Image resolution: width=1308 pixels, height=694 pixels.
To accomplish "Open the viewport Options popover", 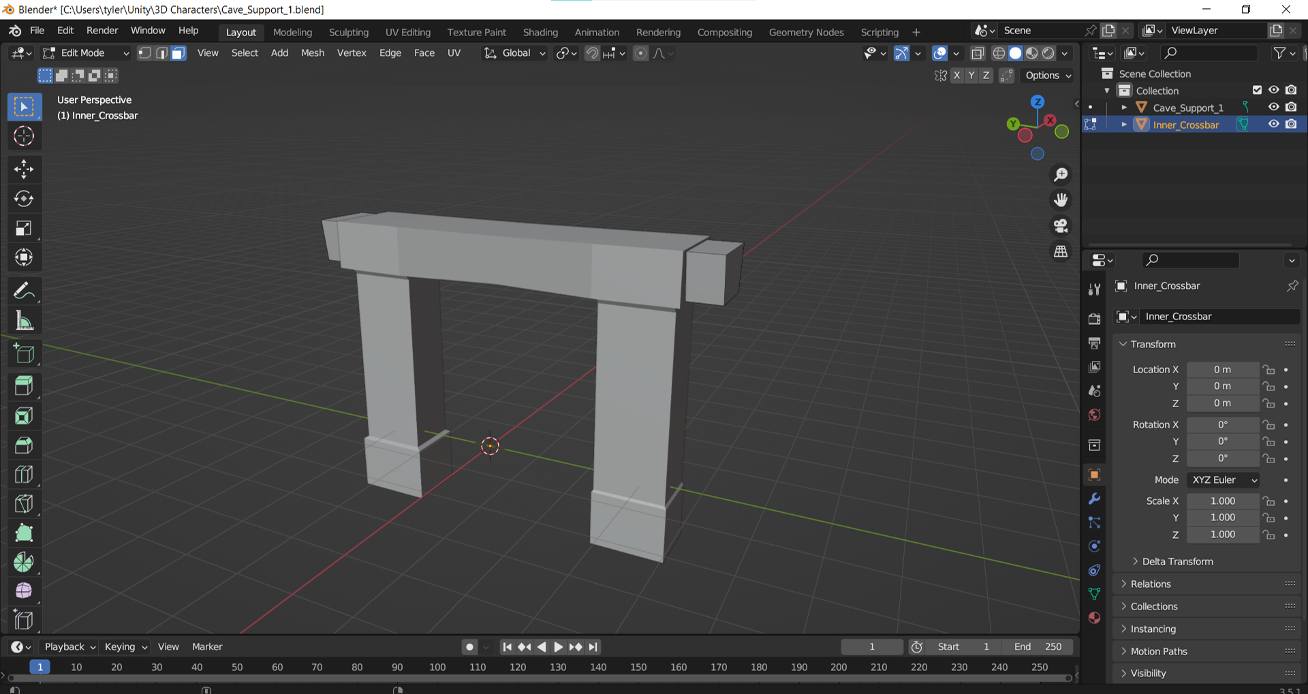I will click(1046, 76).
